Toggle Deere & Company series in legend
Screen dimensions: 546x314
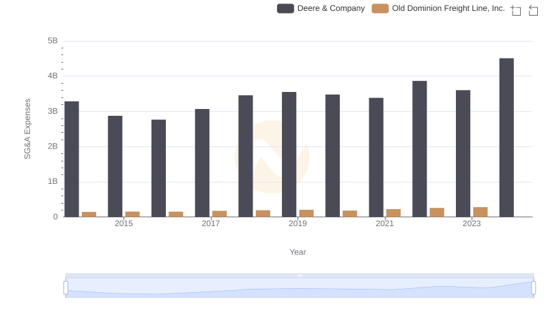(x=321, y=8)
